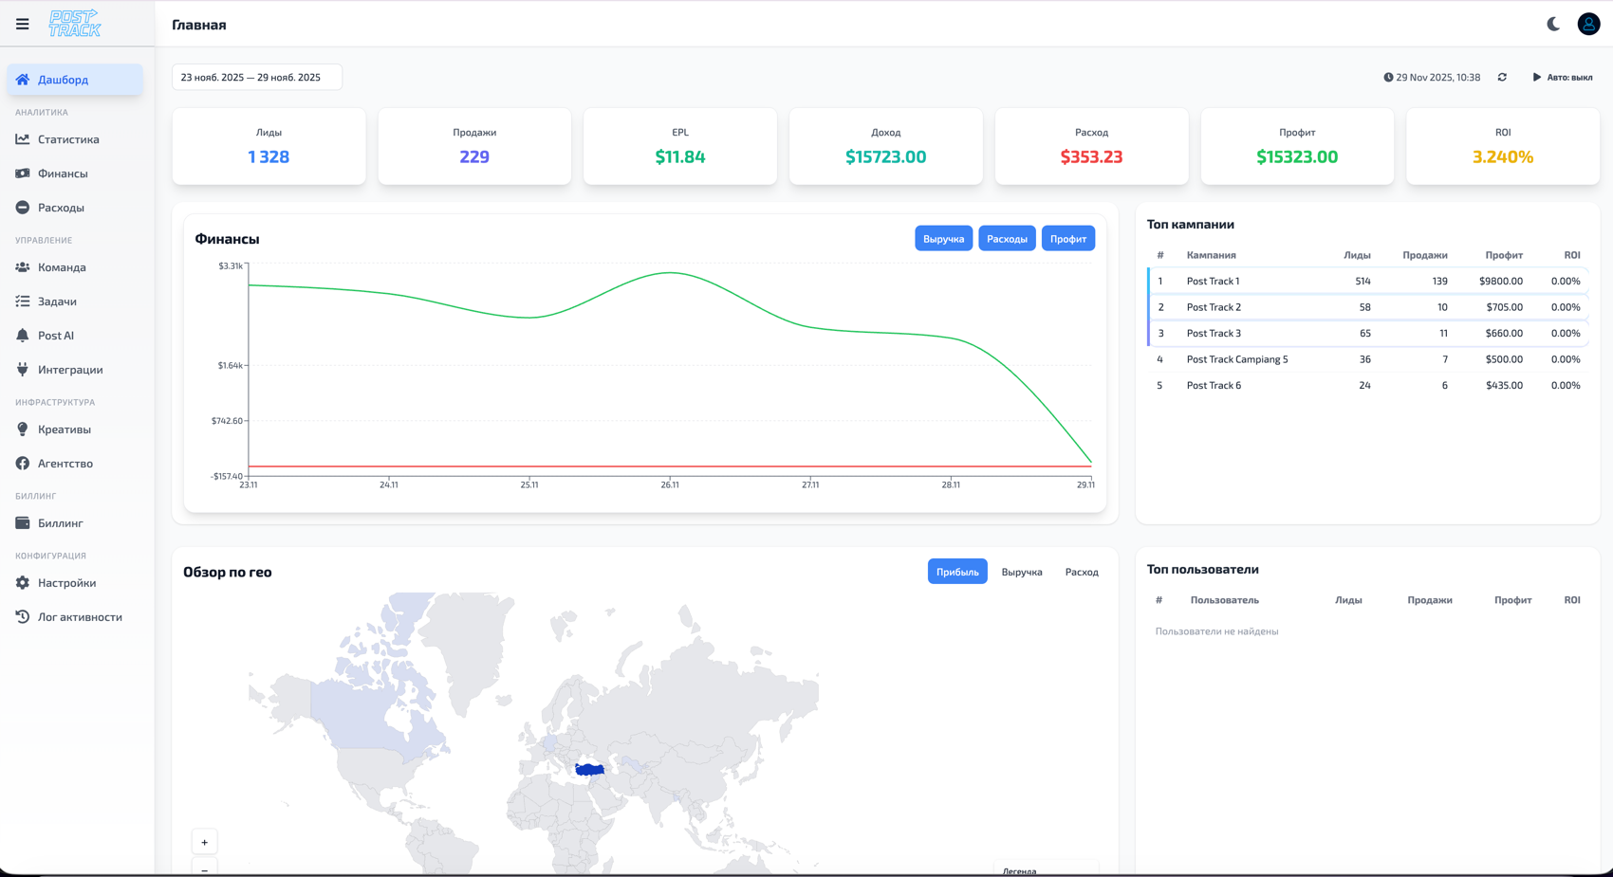Switch finance chart to Расходы view
The height and width of the screenshot is (877, 1613).
(x=1007, y=238)
